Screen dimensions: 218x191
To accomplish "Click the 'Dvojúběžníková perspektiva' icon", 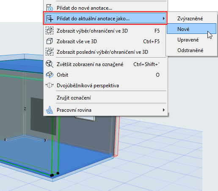I will (x=50, y=86).
